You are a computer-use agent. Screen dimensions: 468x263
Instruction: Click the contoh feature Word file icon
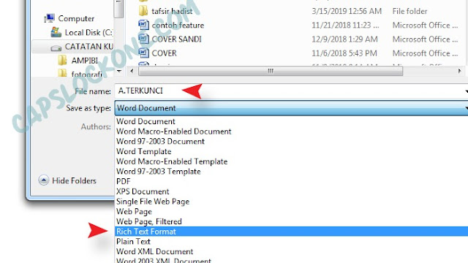143,25
